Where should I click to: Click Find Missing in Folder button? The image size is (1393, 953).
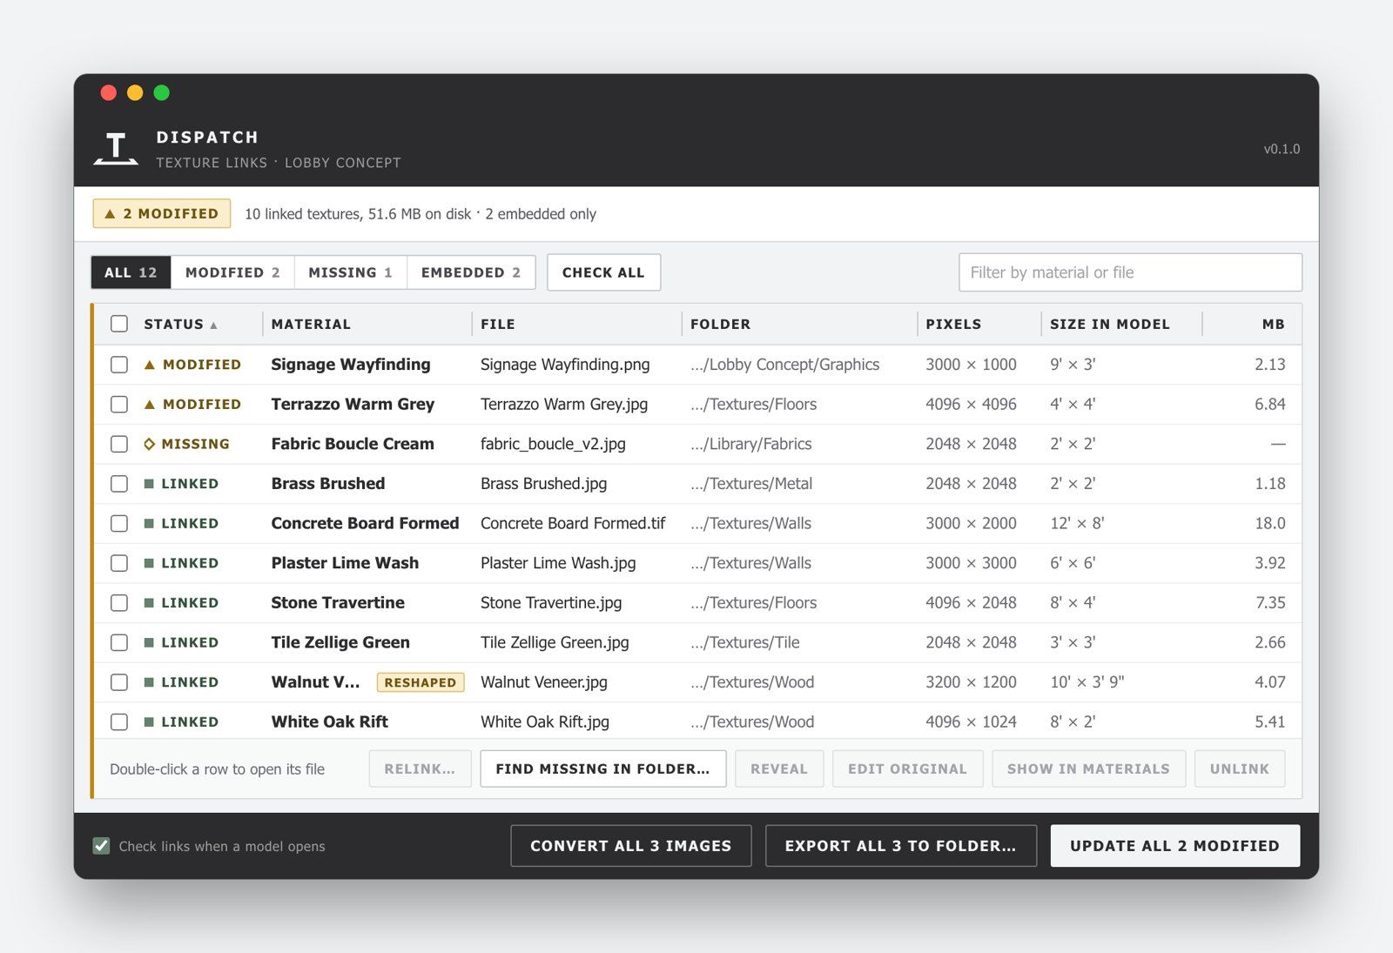tap(603, 769)
